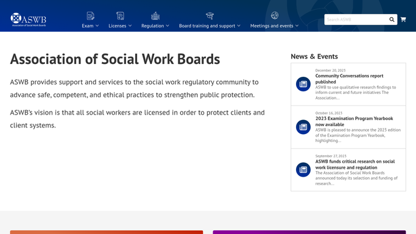Image resolution: width=416 pixels, height=234 pixels.
Task: Open the Meetings and events menu
Action: click(x=274, y=26)
